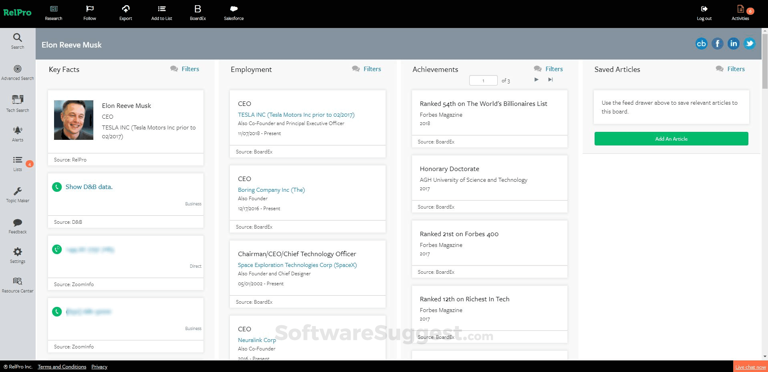768x372 pixels.
Task: View Activities notifications in the top bar
Action: (740, 12)
